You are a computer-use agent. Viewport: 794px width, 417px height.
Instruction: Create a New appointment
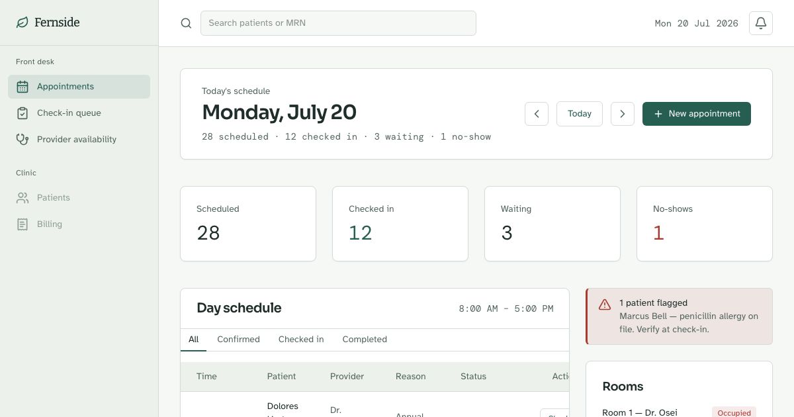(x=697, y=114)
